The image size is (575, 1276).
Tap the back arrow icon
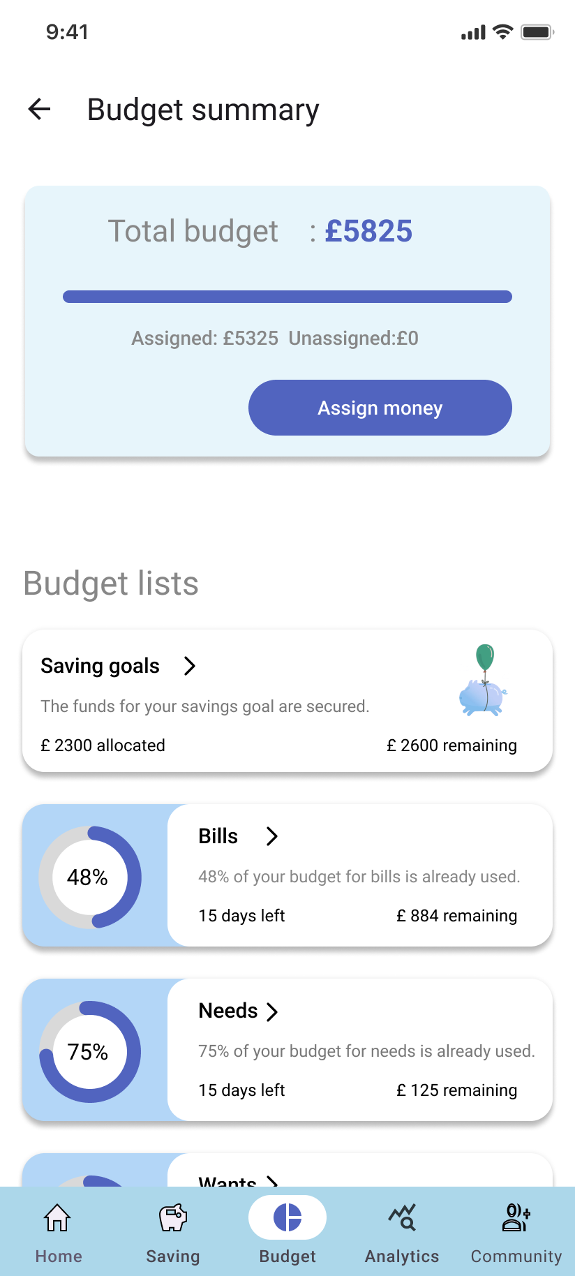[40, 109]
